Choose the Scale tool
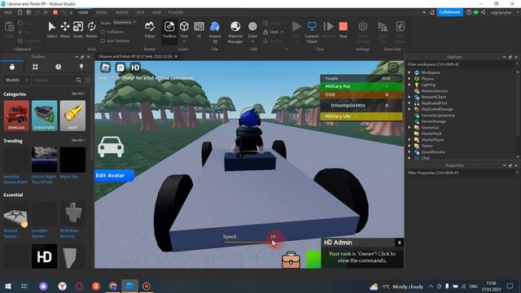 [78, 29]
